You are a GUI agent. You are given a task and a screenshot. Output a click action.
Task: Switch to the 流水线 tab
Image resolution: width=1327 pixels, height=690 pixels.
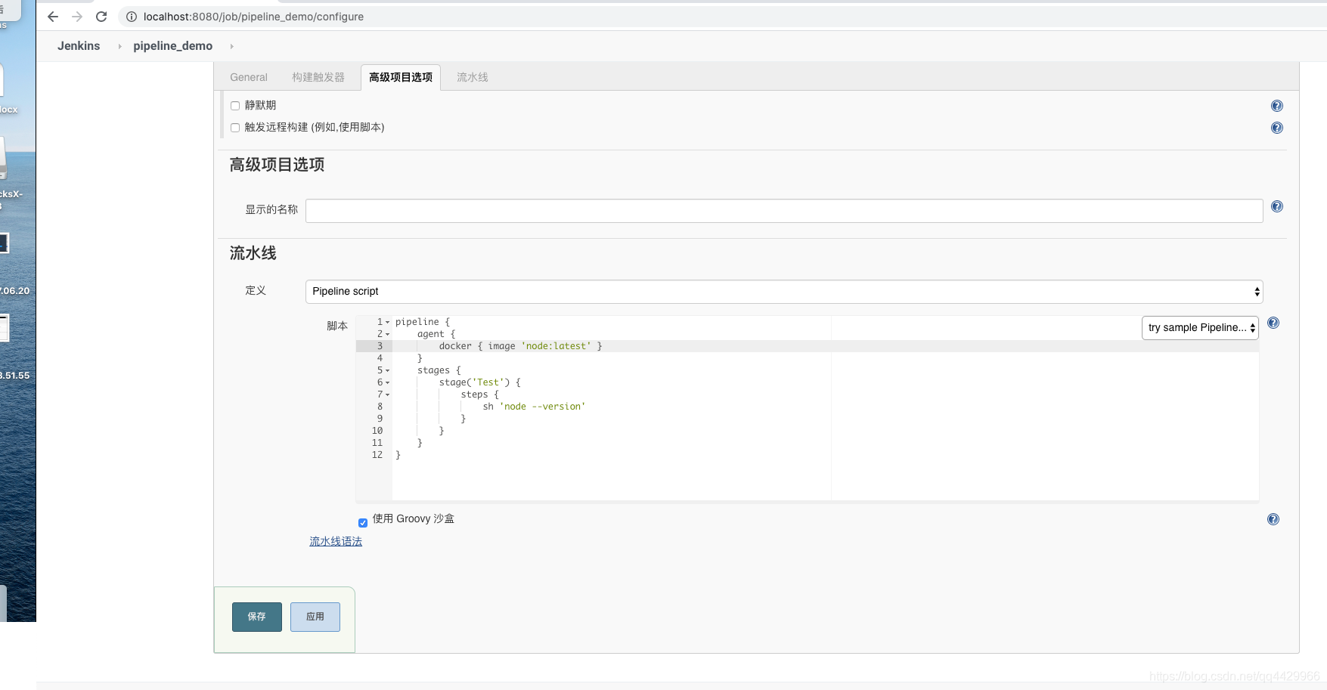pos(473,77)
